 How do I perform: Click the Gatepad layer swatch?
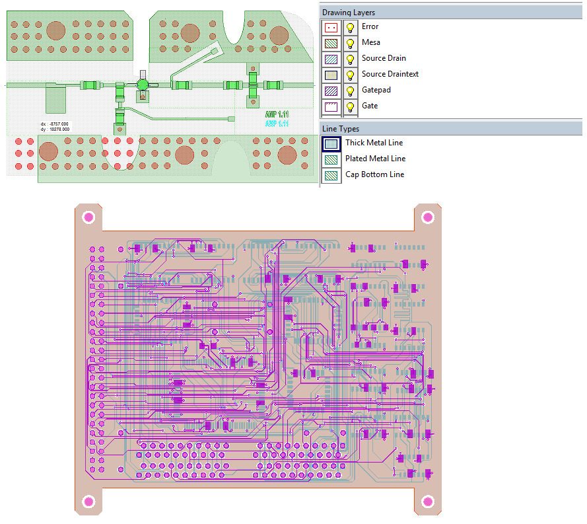coord(331,91)
